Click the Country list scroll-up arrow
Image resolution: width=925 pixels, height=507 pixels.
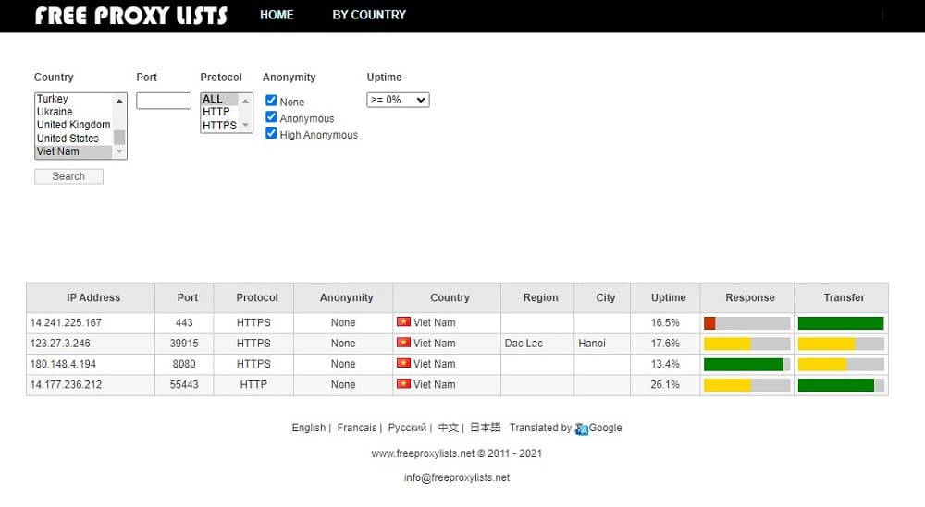119,101
